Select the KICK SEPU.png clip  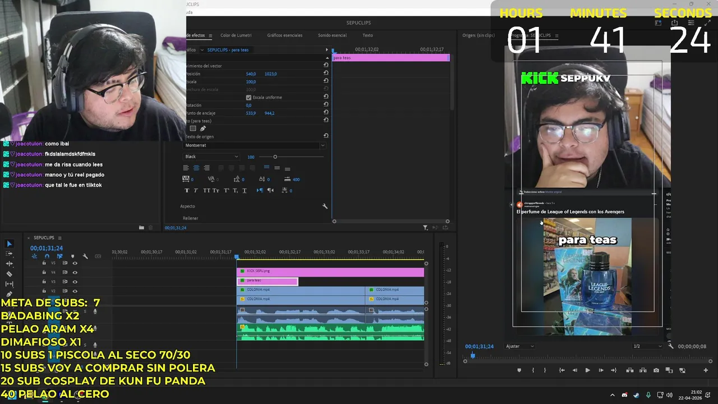pyautogui.click(x=330, y=272)
